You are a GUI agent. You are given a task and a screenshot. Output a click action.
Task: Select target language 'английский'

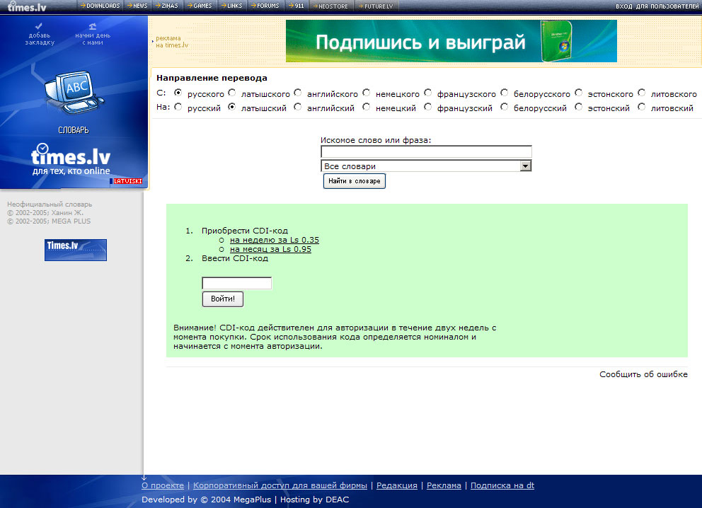click(x=298, y=107)
